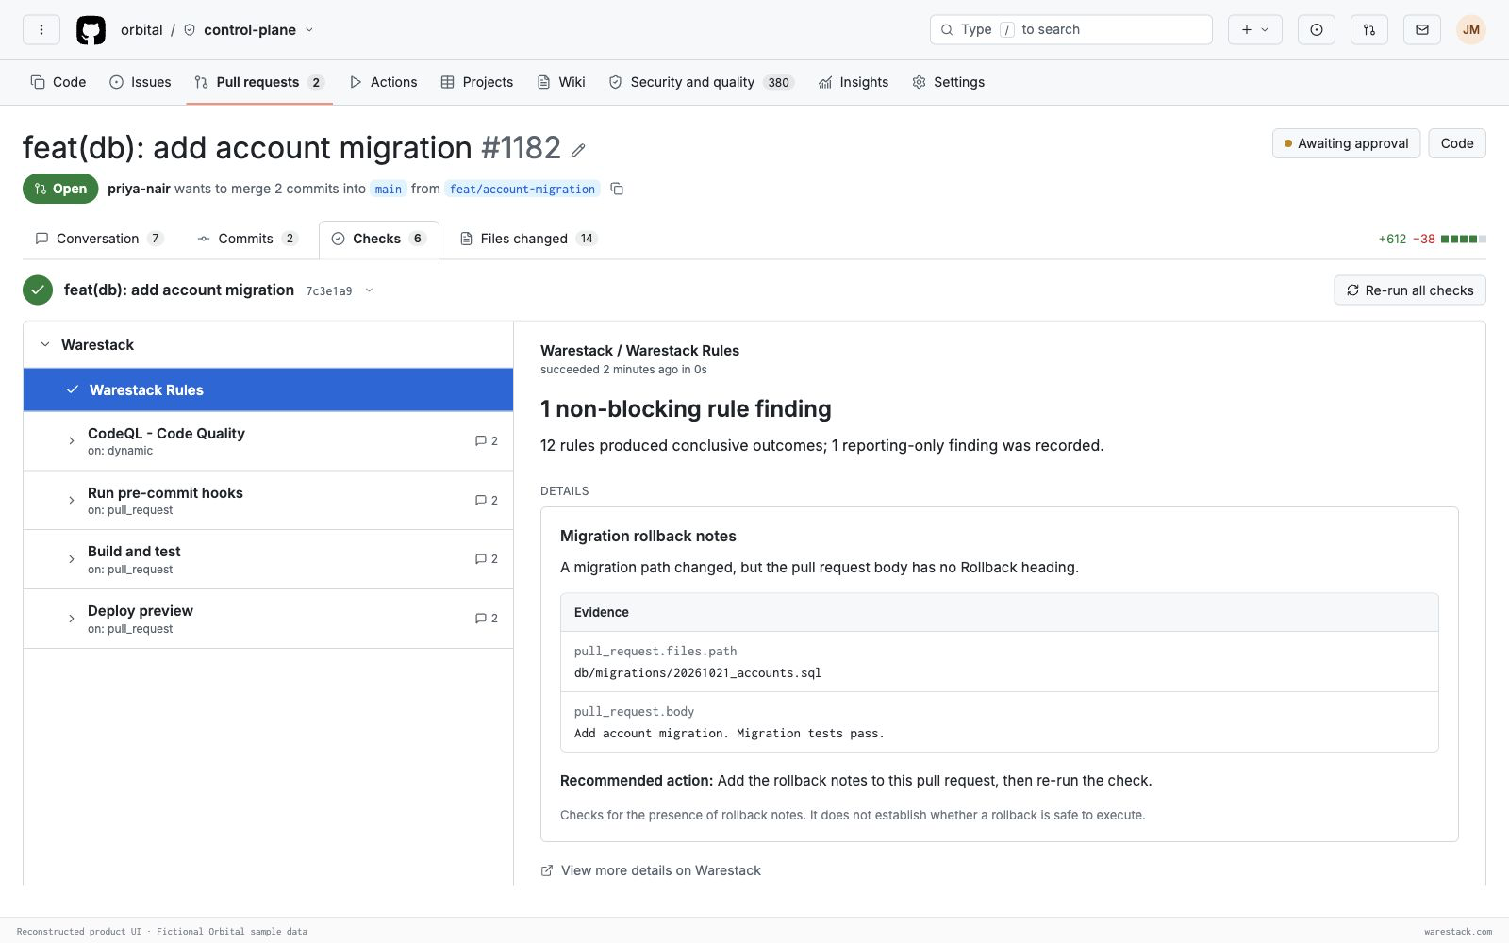
Task: Open the pull requests shortcut icon in header
Action: pos(1369,30)
